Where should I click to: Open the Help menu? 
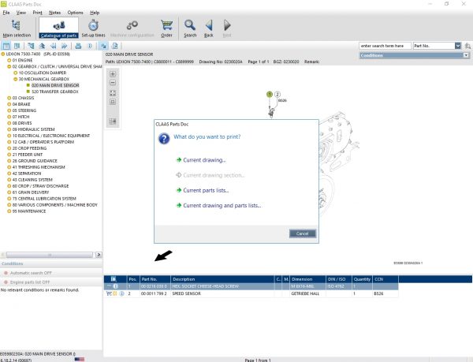(x=95, y=13)
